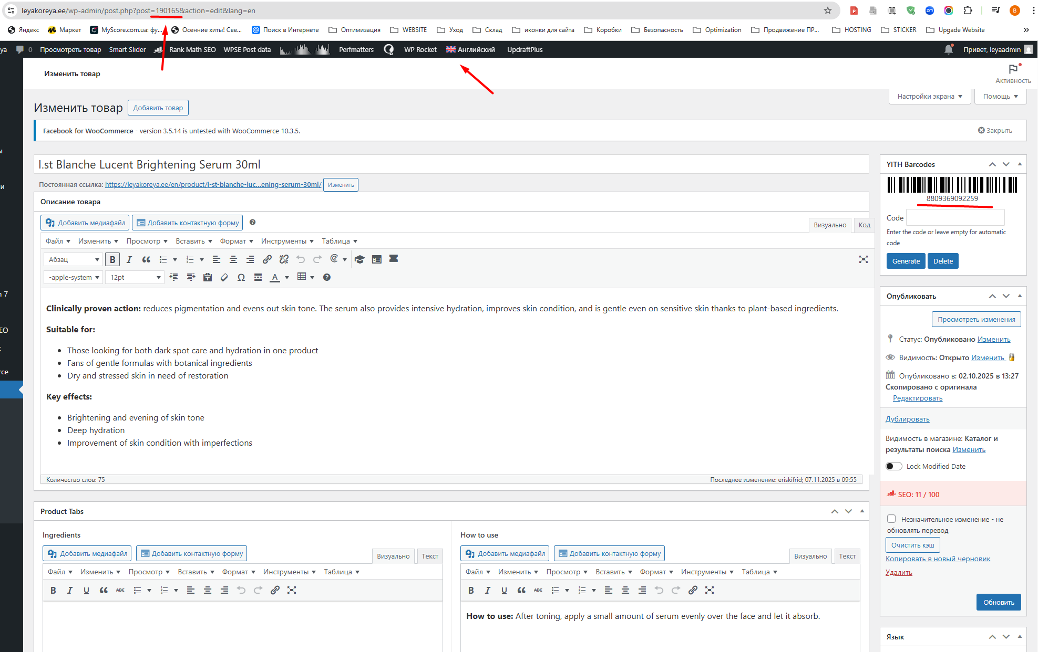
Task: Click the Generate barcode button
Action: coord(906,261)
